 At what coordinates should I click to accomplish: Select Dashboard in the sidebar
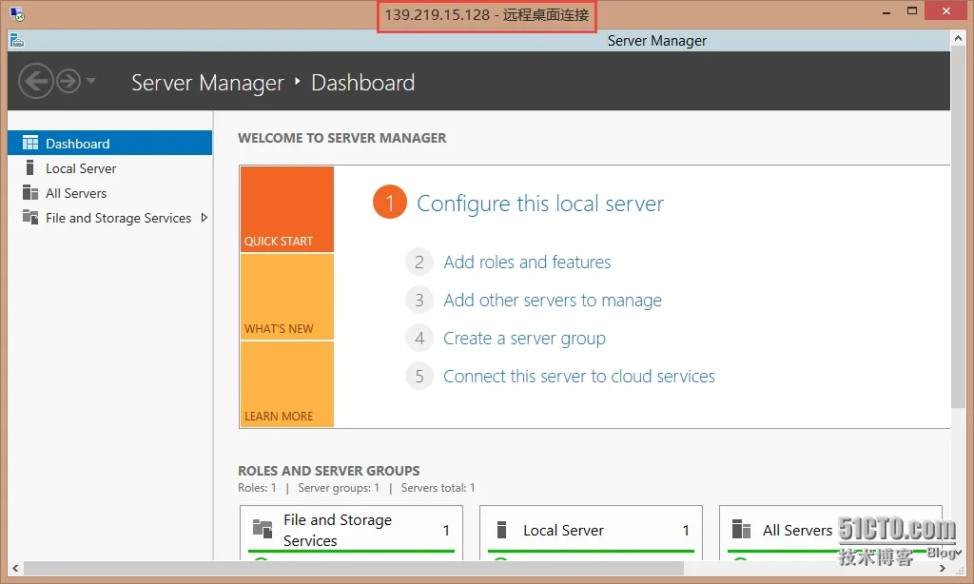(78, 144)
